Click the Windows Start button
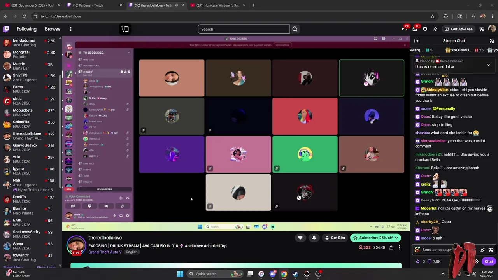498x280 pixels. pos(180,274)
